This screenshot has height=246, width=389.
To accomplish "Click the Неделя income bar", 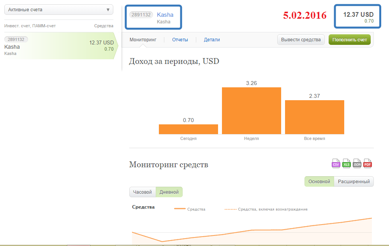I will [x=251, y=111].
